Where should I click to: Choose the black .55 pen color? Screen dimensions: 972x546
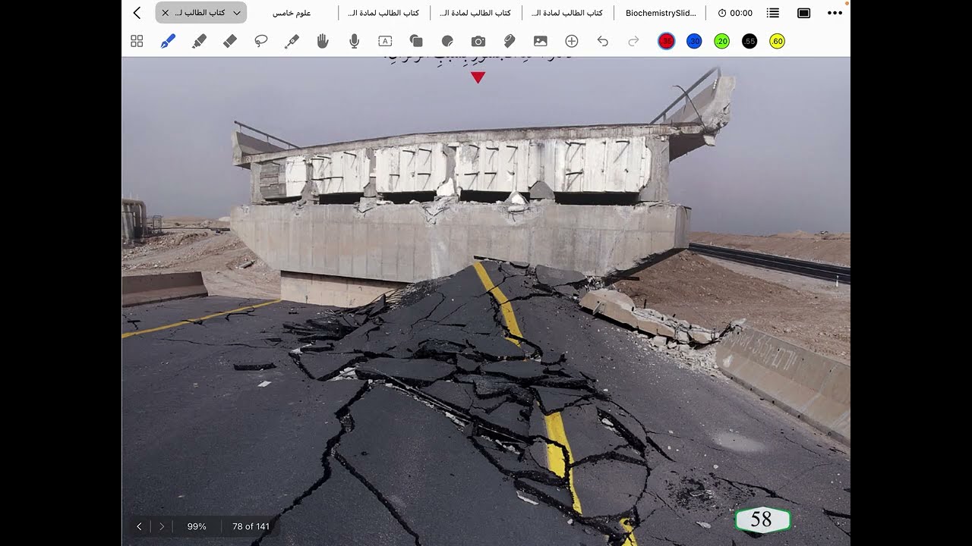click(x=750, y=41)
